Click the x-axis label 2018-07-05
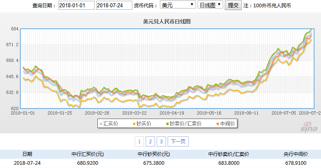The image size is (321, 168). click(284, 113)
